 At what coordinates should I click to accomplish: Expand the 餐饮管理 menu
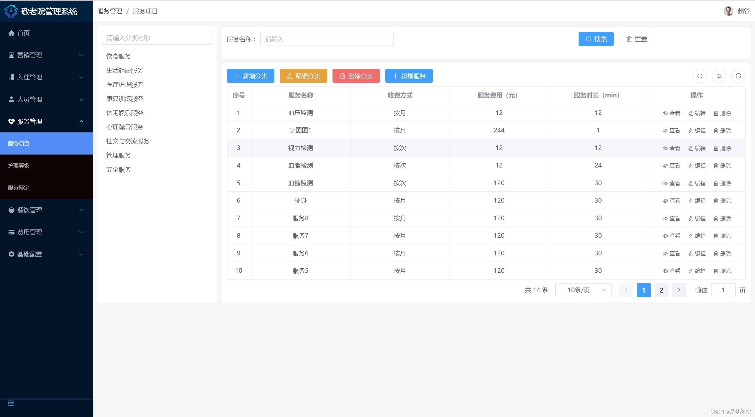point(46,210)
